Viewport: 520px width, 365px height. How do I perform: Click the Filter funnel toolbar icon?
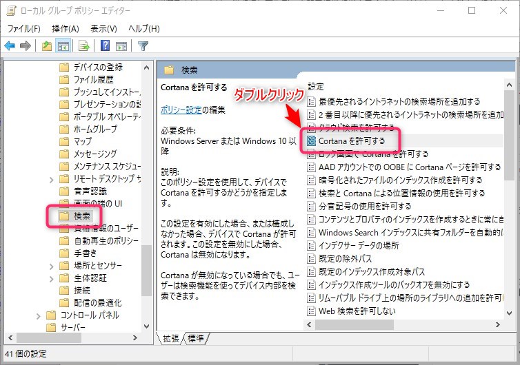(x=143, y=45)
